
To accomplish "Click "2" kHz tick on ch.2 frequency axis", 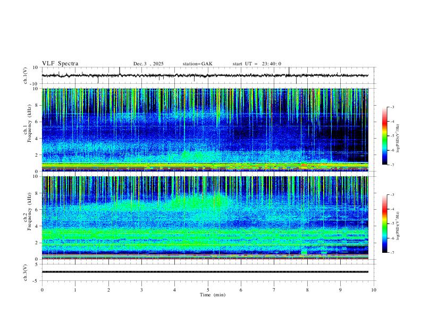I will coord(37,243).
